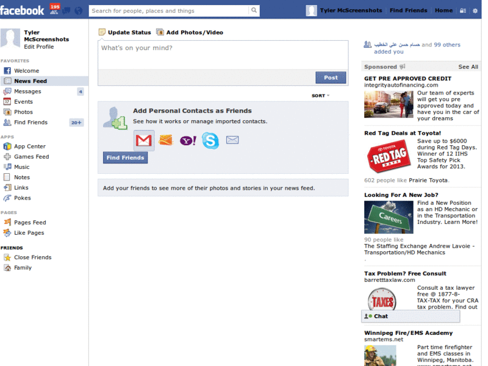
Task: Open Photos in sidebar
Action: [x=44, y=112]
